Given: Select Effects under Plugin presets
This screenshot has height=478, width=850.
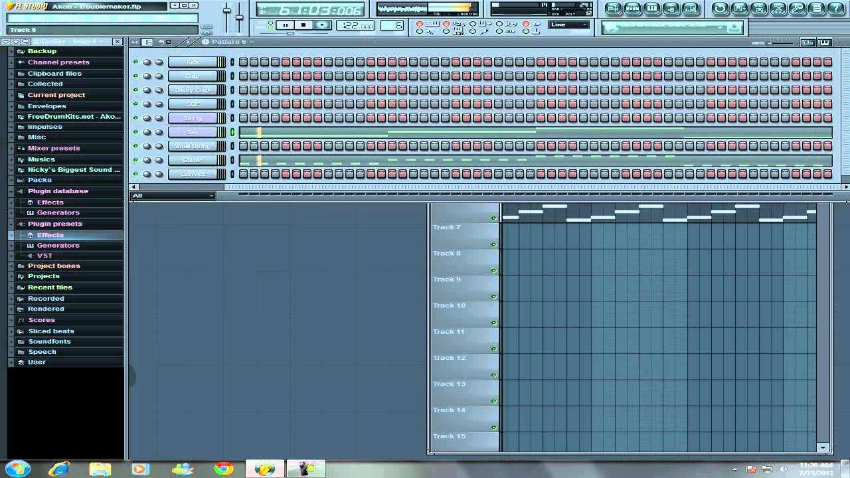Looking at the screenshot, I should [50, 235].
